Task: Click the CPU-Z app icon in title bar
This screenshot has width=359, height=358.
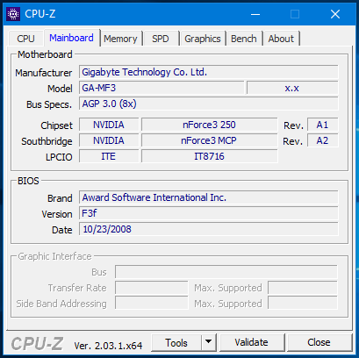Action: pyautogui.click(x=13, y=14)
